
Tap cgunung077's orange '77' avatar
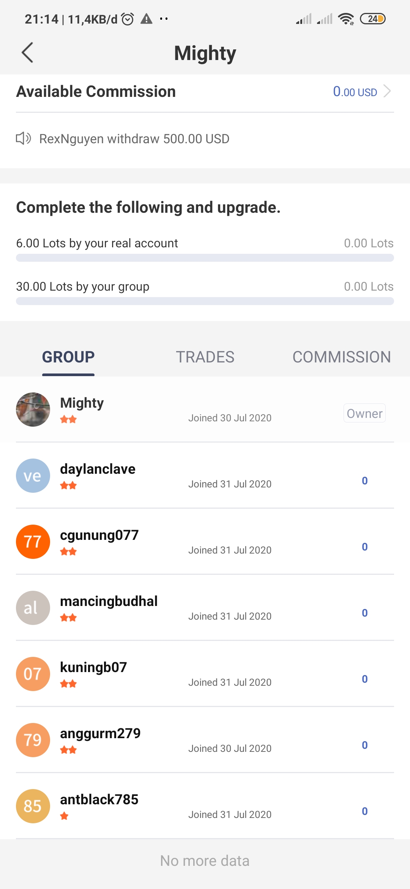33,542
